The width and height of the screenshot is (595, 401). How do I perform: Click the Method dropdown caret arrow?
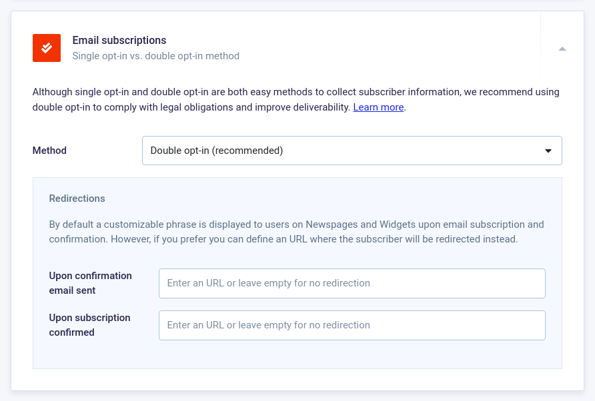548,151
